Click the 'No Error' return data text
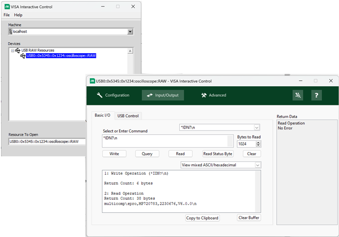The image size is (339, 237). 285,128
